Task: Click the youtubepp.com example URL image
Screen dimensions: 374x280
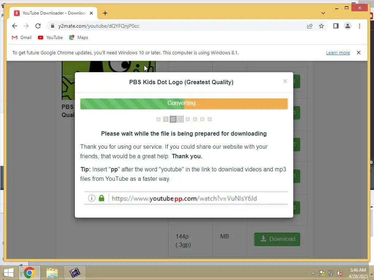Action: click(x=186, y=198)
